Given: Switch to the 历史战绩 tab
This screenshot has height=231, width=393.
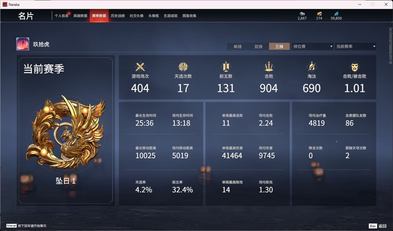Looking at the screenshot, I should coord(118,16).
